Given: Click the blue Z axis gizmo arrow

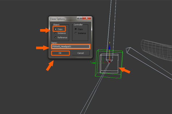Looking at the screenshot, I should pos(110,47).
